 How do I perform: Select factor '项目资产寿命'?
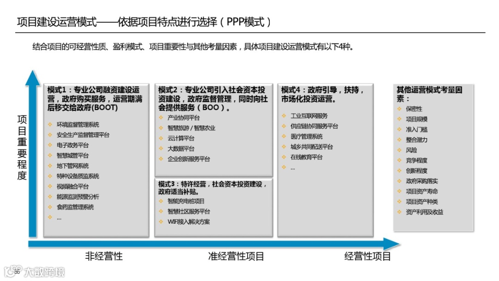(422, 191)
